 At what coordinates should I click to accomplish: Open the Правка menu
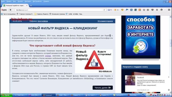(x=9, y=1)
